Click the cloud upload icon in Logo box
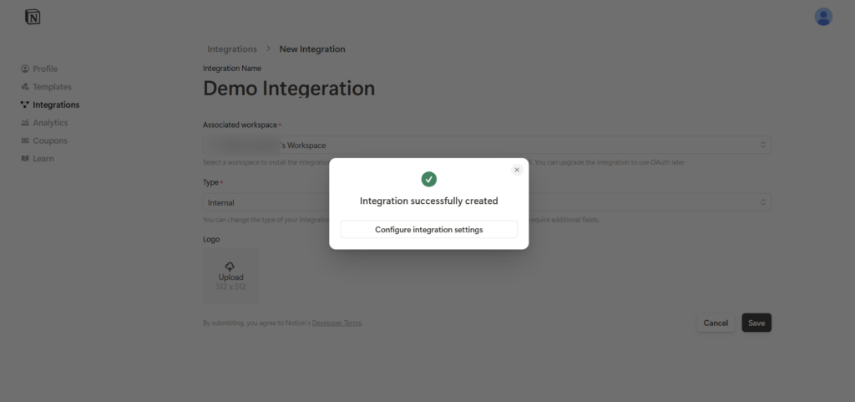Screen dimensions: 855x402 coord(230,266)
